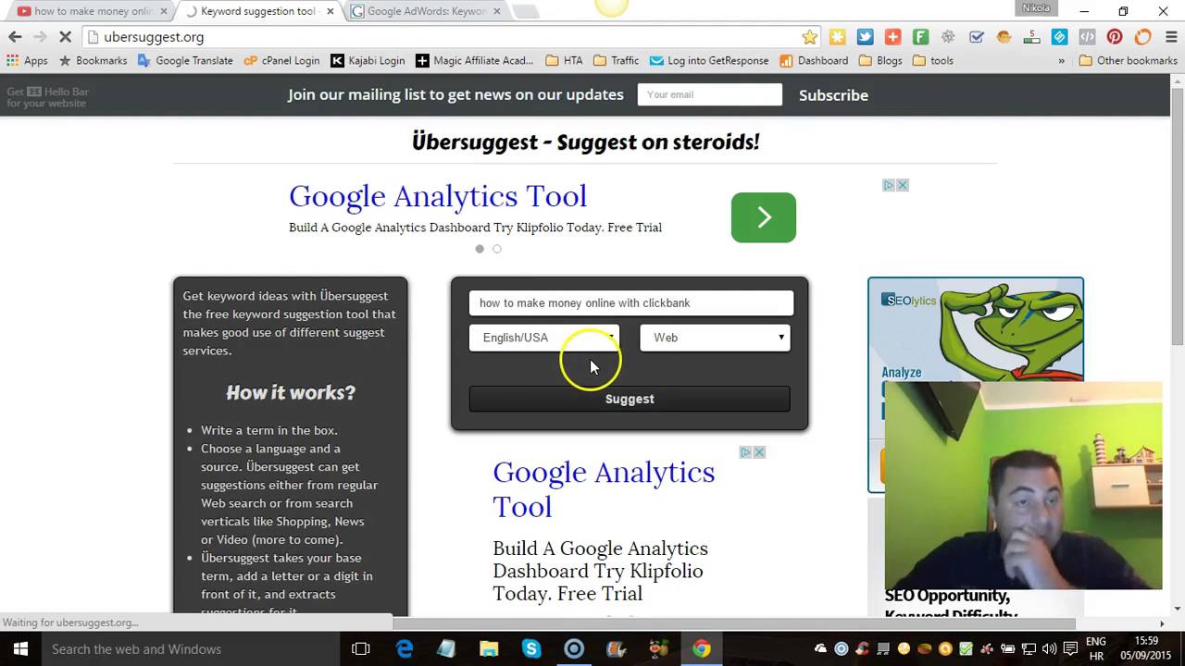Screen dimensions: 1185x666
Task: Click the orange plus extension icon
Action: pos(892,37)
